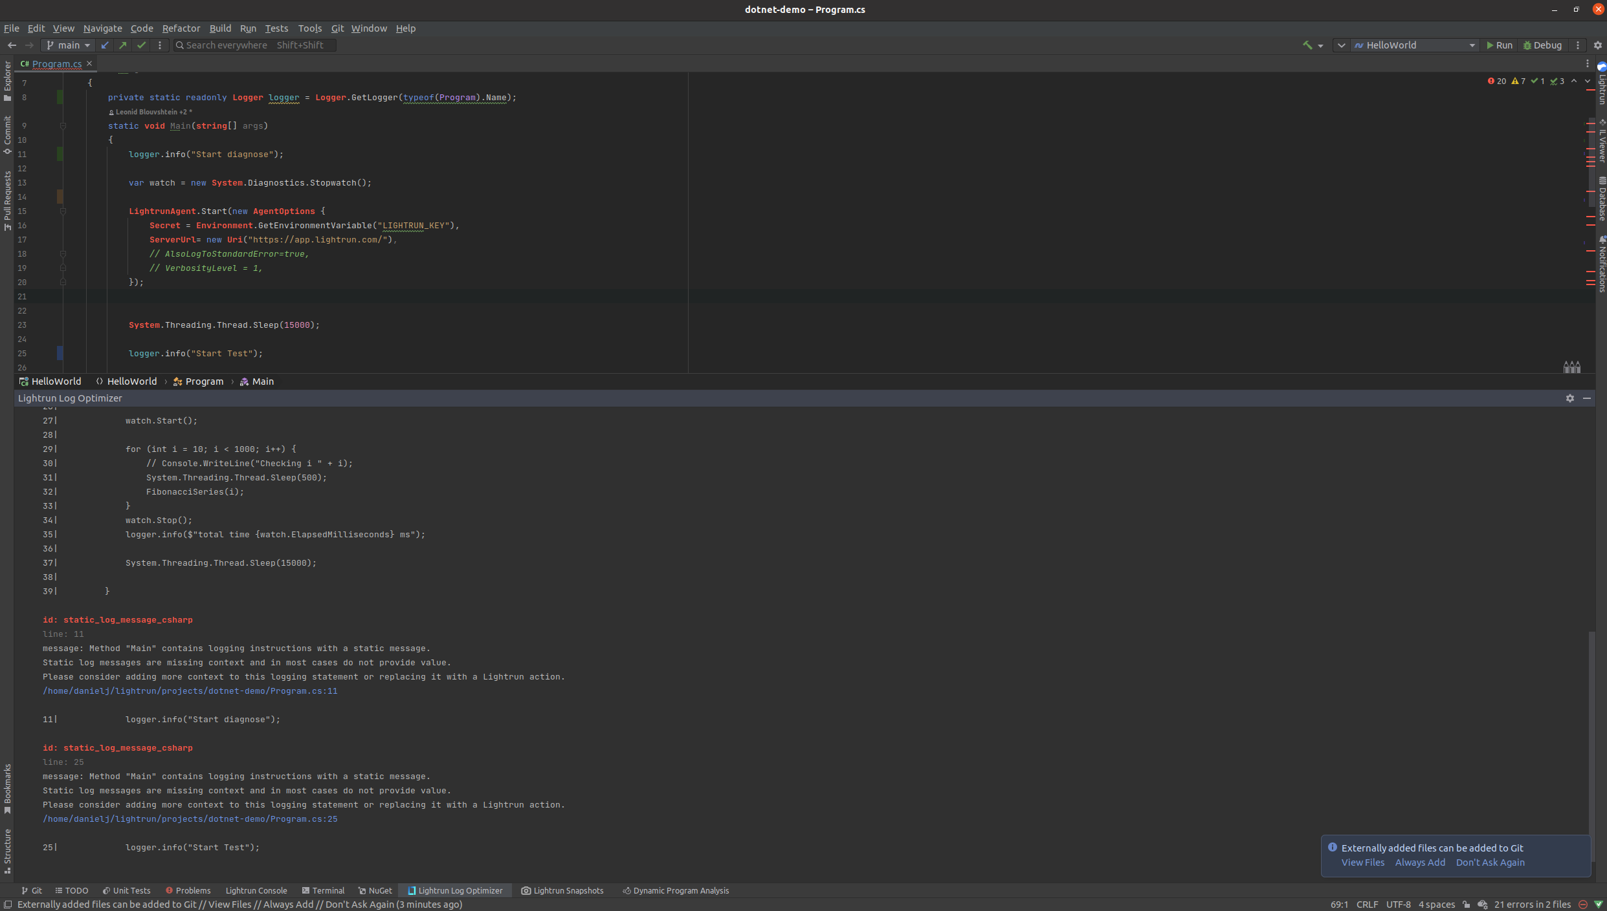This screenshot has width=1607, height=911.
Task: Open link to Program.cs:11
Action: tap(190, 691)
